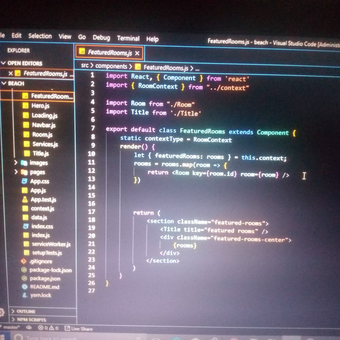Open errors and warnings status indicator
This screenshot has width=340, height=340.
(48, 328)
